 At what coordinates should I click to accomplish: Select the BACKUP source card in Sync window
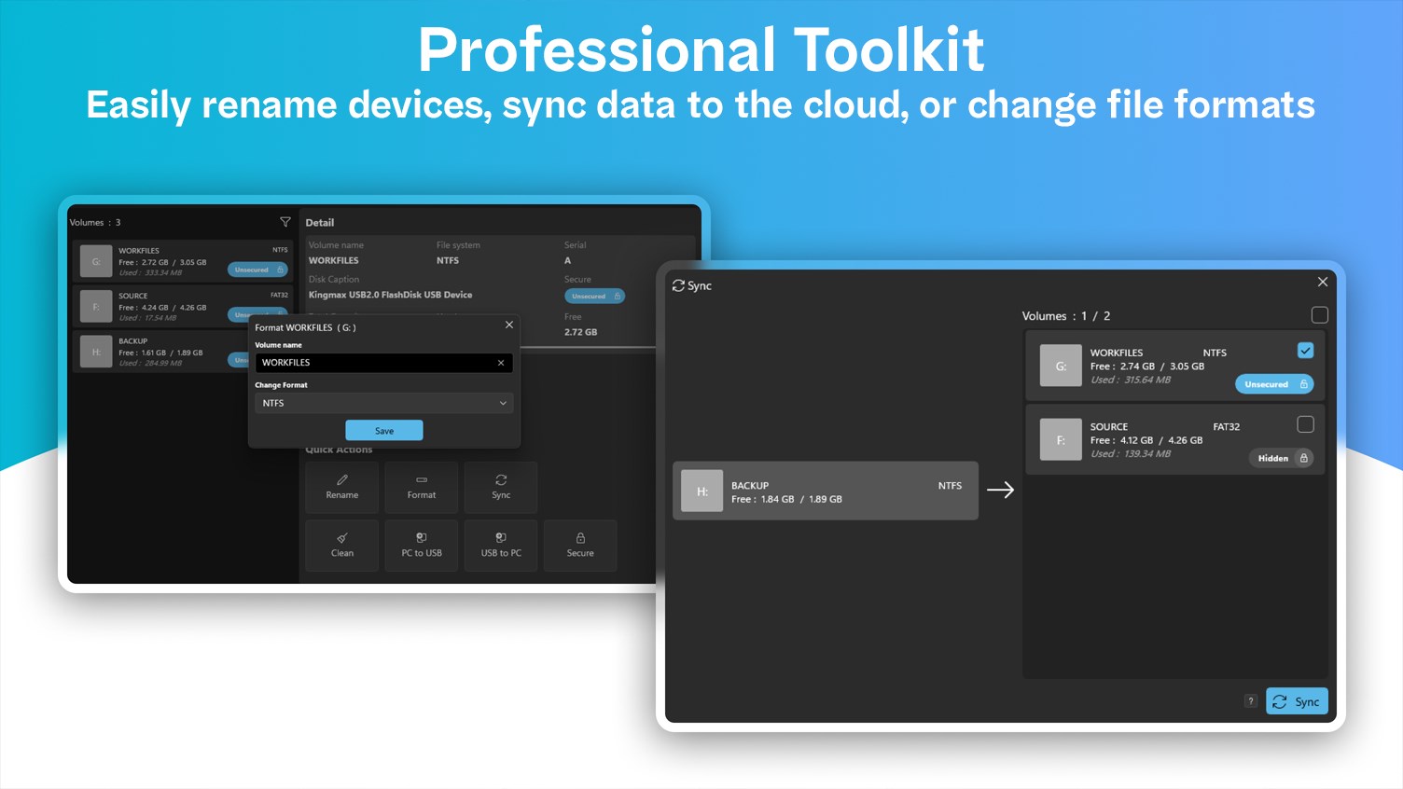[826, 491]
